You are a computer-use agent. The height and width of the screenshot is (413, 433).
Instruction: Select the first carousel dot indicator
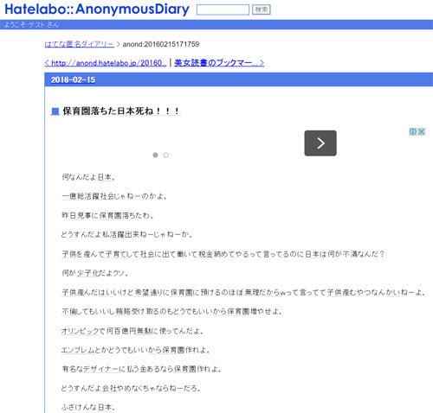[155, 155]
